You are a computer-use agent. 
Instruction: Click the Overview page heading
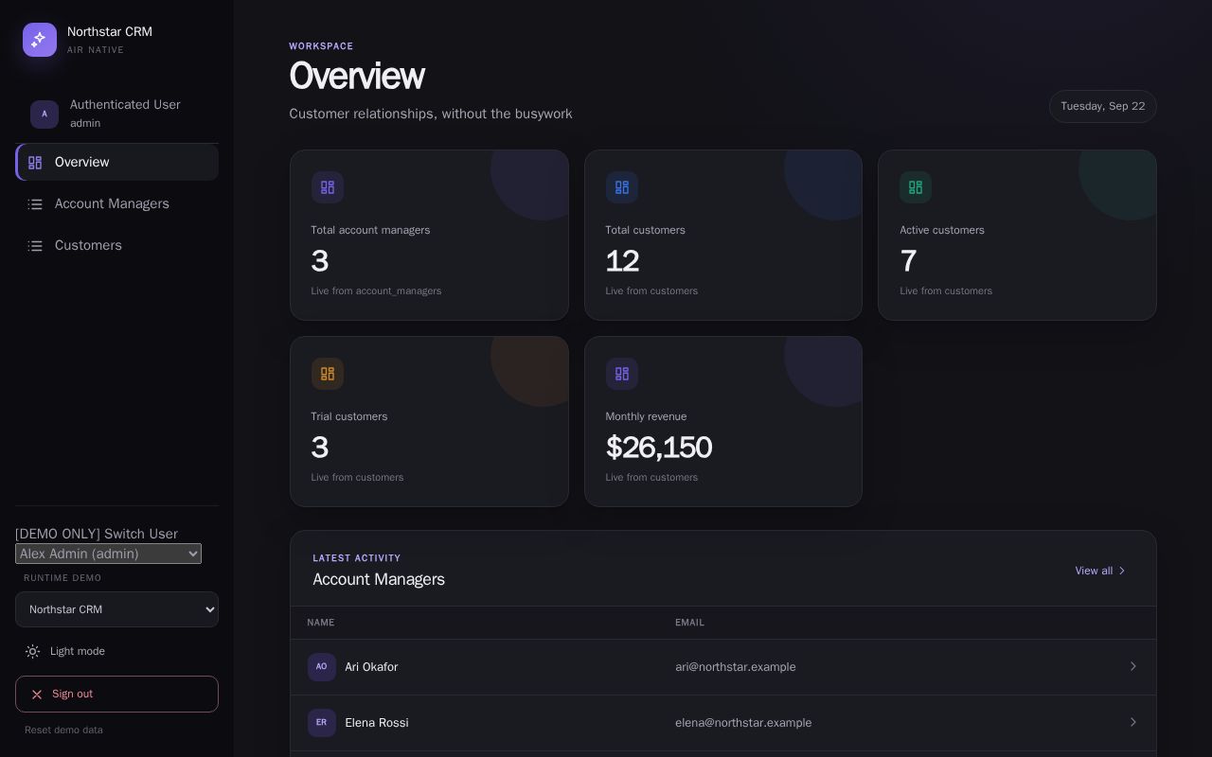pyautogui.click(x=357, y=76)
